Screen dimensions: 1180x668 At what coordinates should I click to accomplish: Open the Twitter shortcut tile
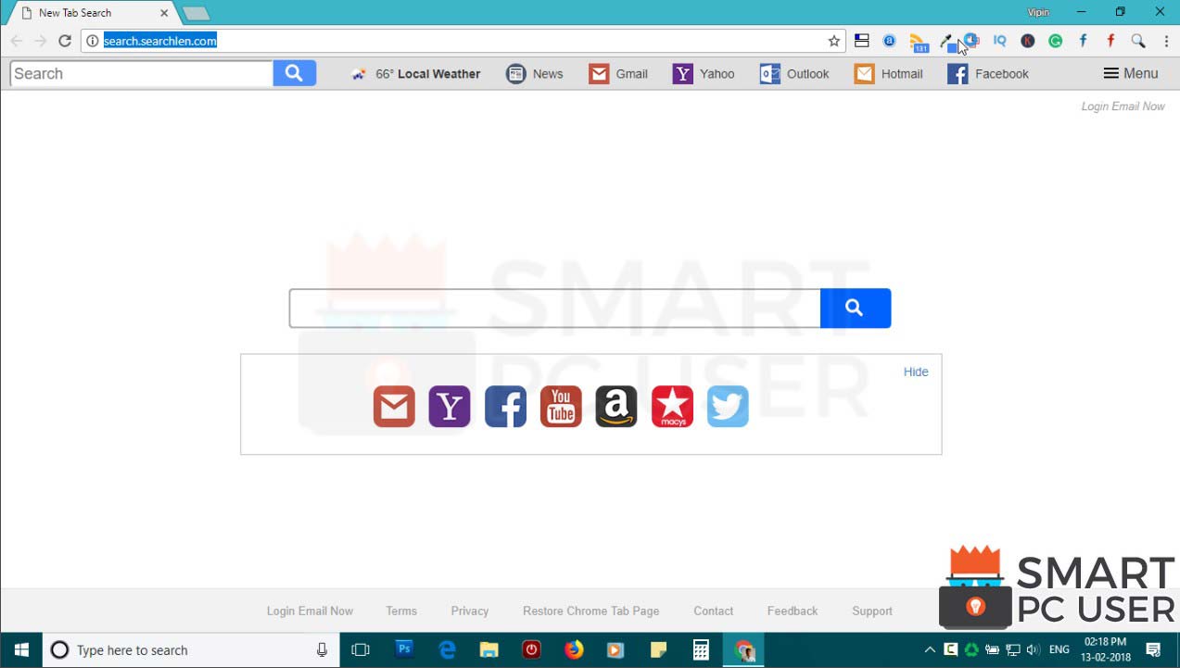(727, 406)
